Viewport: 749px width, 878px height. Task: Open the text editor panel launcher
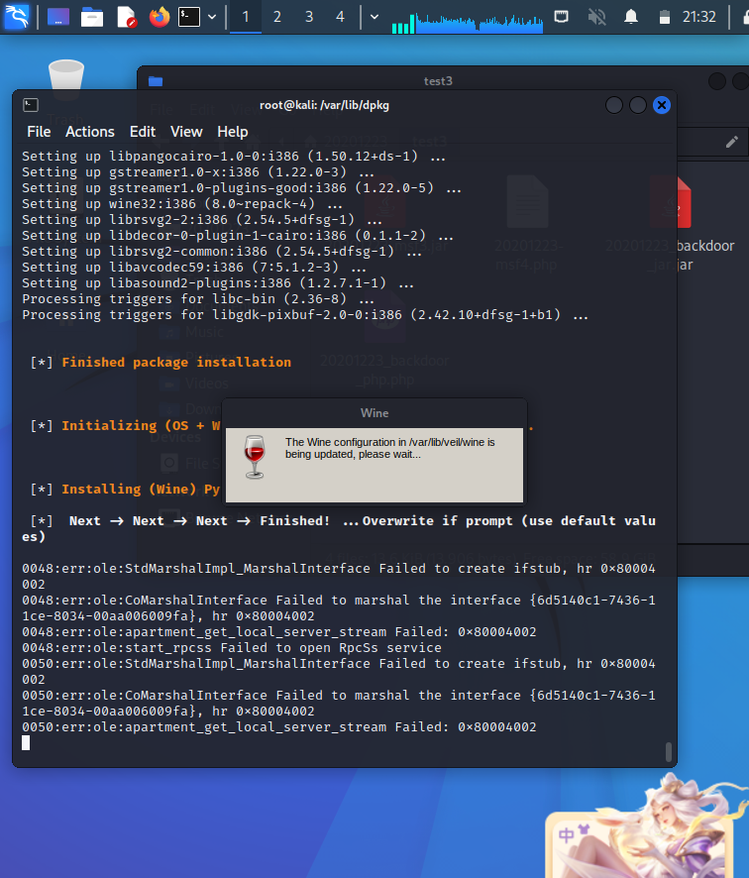pyautogui.click(x=127, y=17)
